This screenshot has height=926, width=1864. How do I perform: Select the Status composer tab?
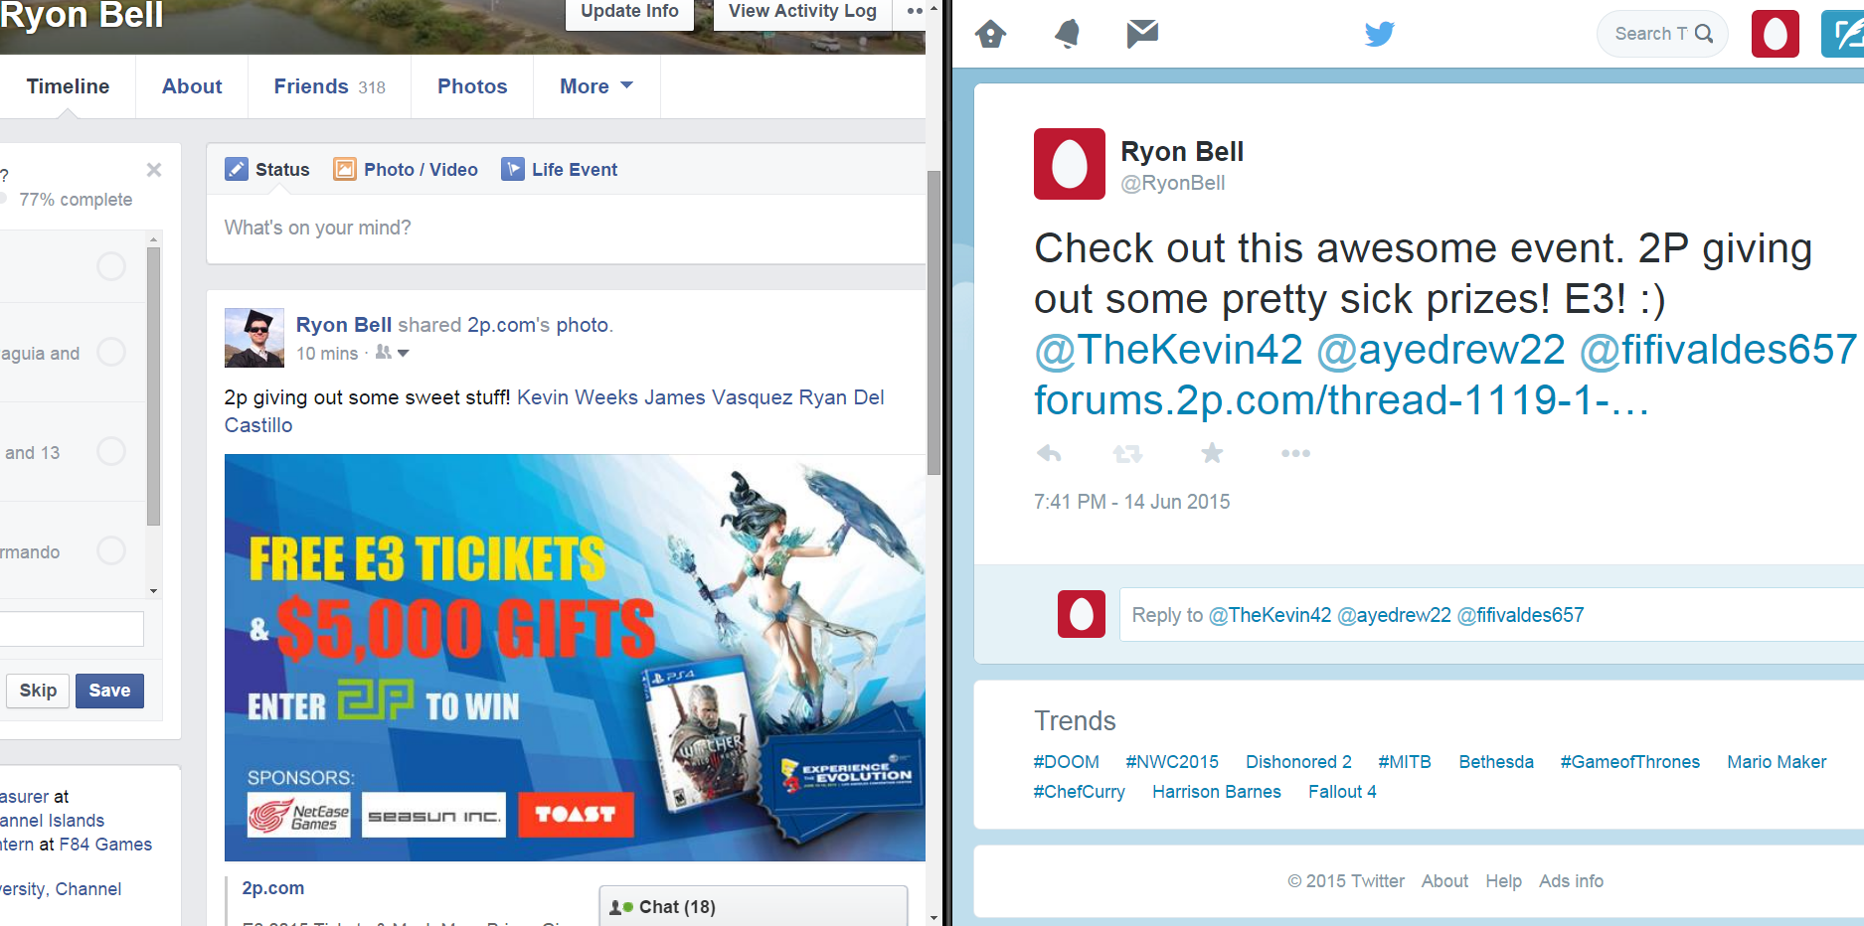[267, 169]
